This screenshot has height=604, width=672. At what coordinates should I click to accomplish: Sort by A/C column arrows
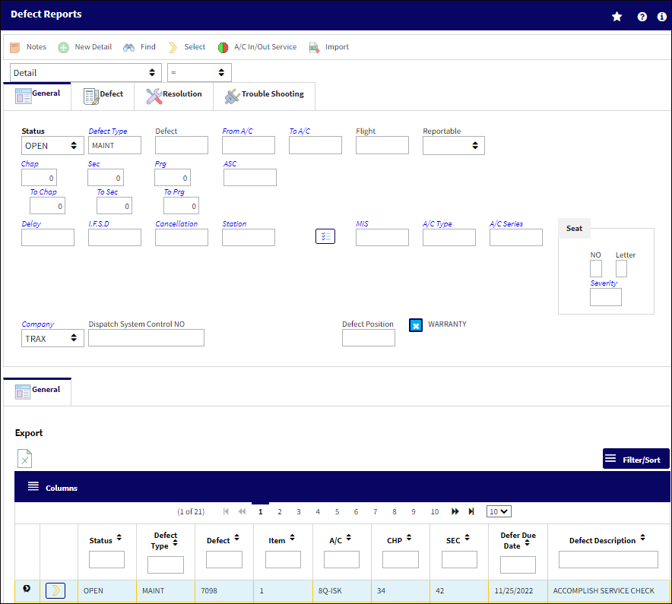[349, 538]
